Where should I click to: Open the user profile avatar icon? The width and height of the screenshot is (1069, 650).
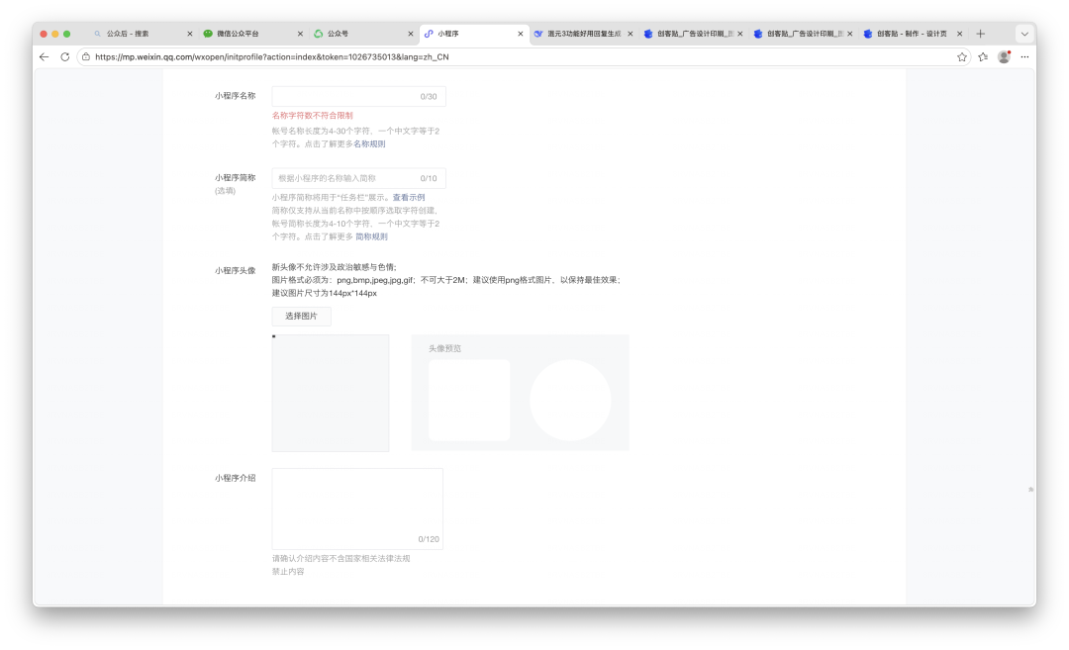(1004, 57)
